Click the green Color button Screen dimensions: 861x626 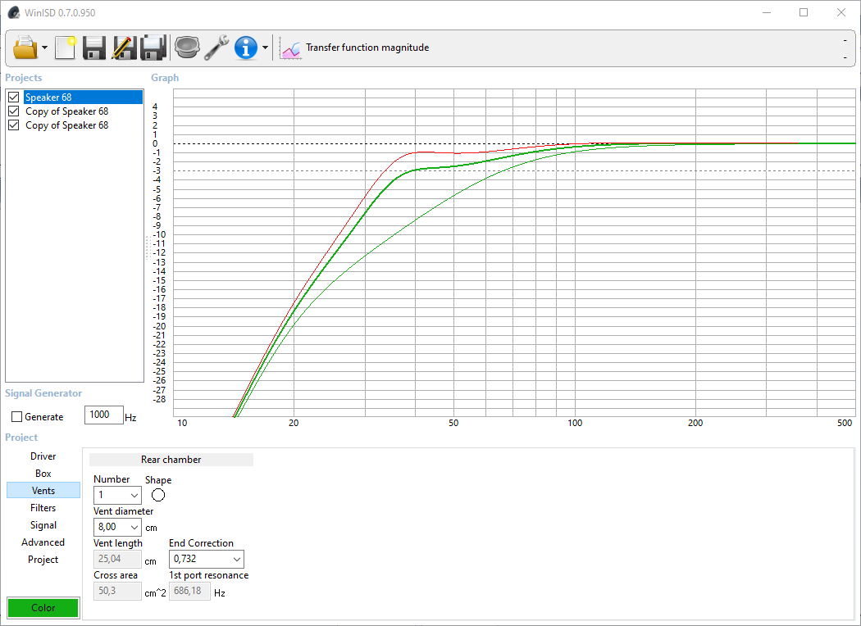pyautogui.click(x=43, y=608)
